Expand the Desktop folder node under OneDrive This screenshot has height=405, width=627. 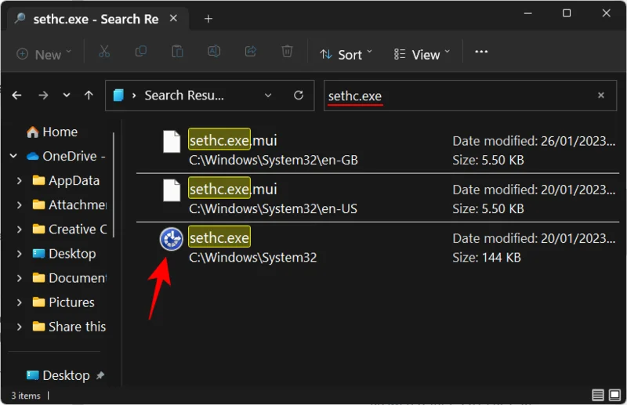19,254
